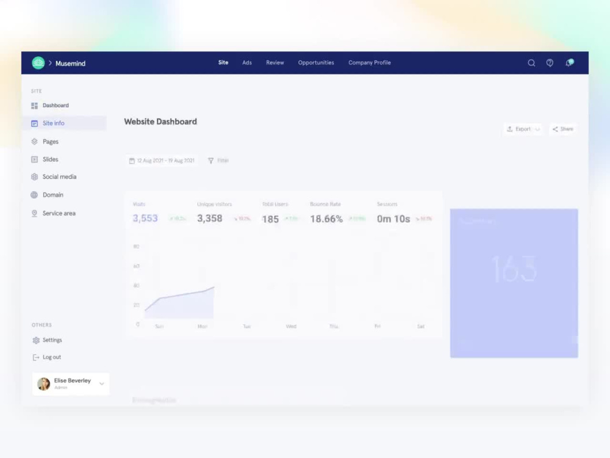The height and width of the screenshot is (458, 610).
Task: Click the Social media icon
Action: tap(34, 177)
